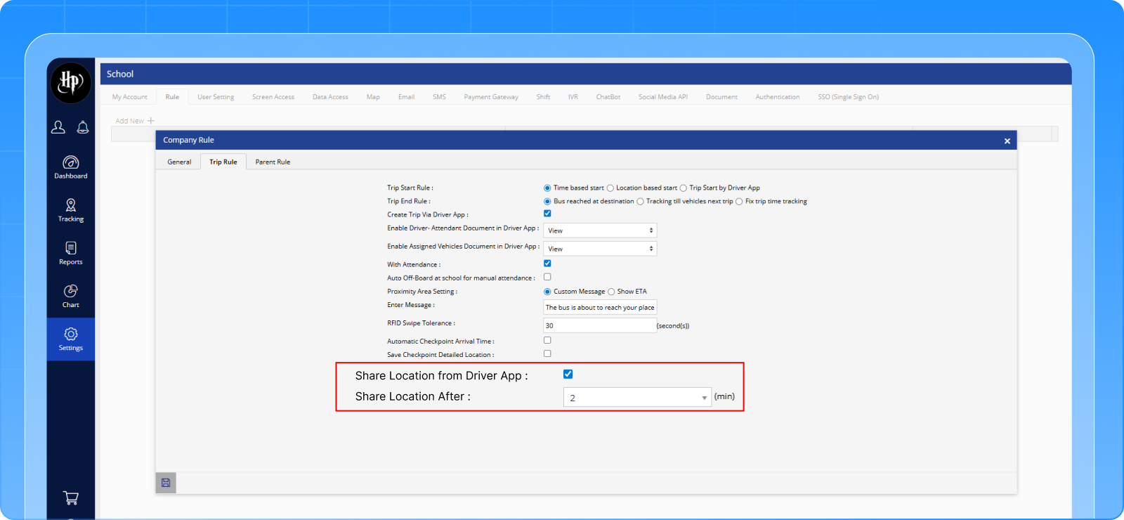Open the Tracking map pin icon

[x=71, y=205]
